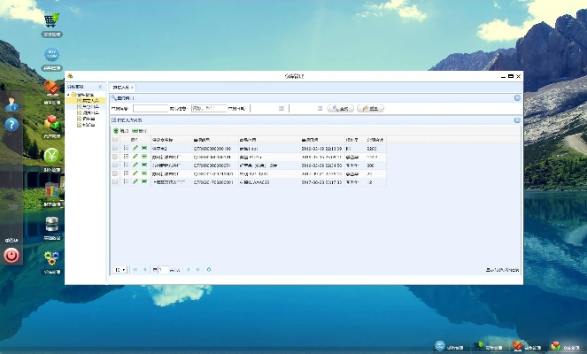Collapse the list results panel
587x354 pixels.
click(517, 120)
